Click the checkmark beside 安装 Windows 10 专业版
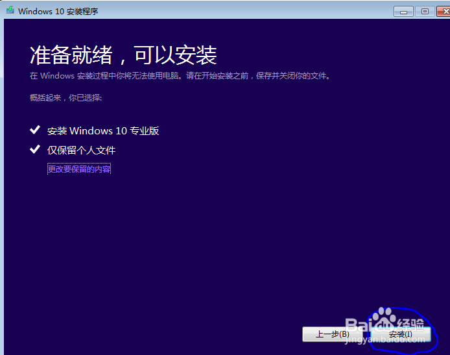 click(x=35, y=130)
